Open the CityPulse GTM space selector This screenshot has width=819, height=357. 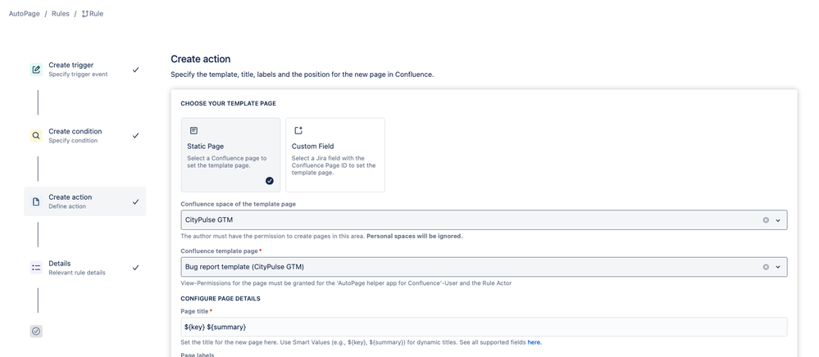[x=484, y=220]
